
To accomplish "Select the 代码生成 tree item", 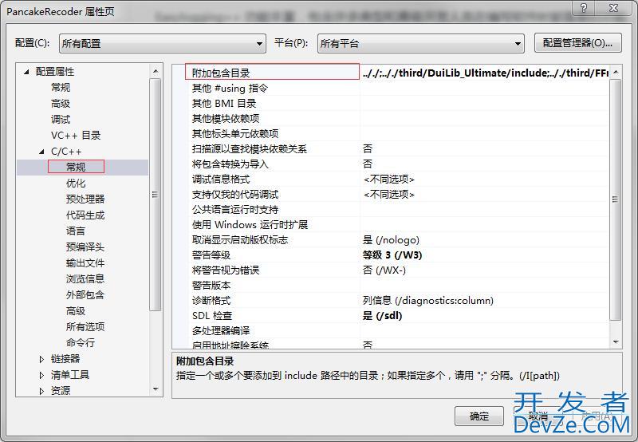I will (85, 215).
